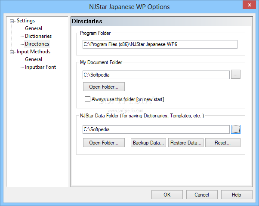The height and width of the screenshot is (206, 259).
Task: Reset the NJStar data folder
Action: [223, 143]
